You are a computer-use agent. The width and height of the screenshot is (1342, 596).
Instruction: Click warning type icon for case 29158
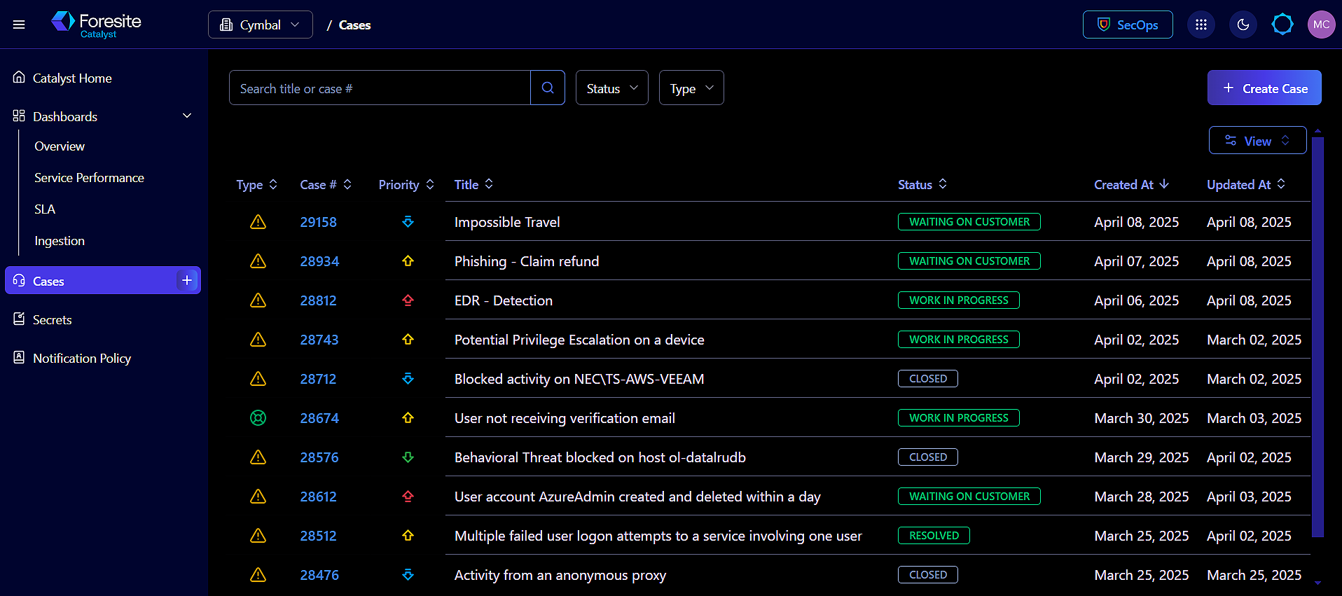coord(258,222)
